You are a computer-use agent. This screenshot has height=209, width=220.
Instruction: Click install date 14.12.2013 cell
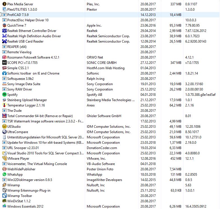point(148,15)
